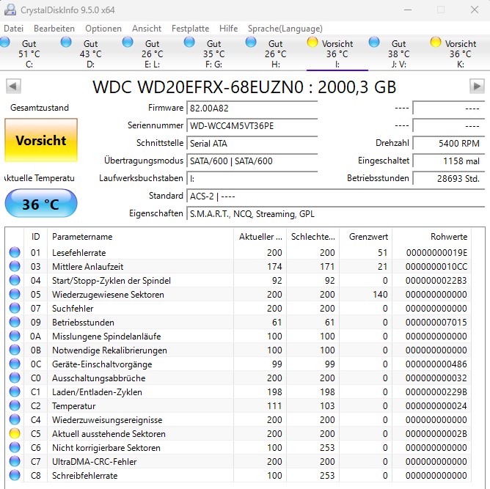Click the Übertragungsmodus field SATA/600
This screenshot has height=489, width=490.
(x=252, y=161)
